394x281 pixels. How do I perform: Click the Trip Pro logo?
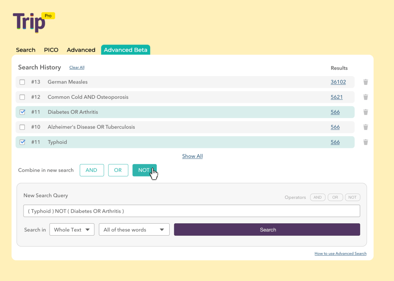coord(33,22)
